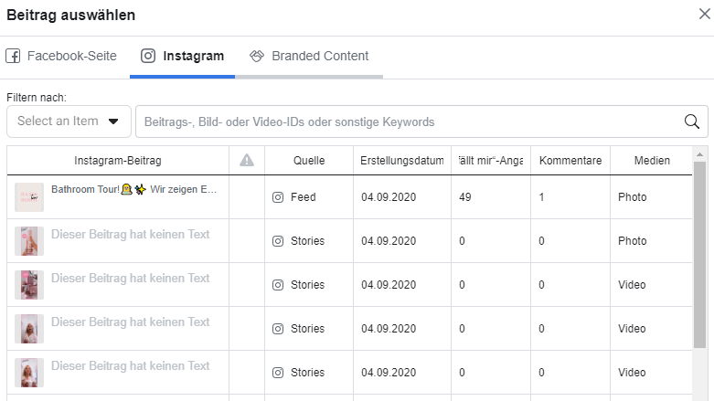
Task: Click Instagram icon in the Feed row
Action: click(x=278, y=197)
